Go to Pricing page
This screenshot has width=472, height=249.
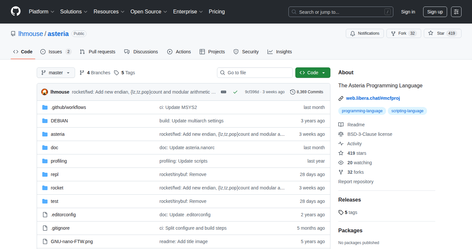(217, 12)
